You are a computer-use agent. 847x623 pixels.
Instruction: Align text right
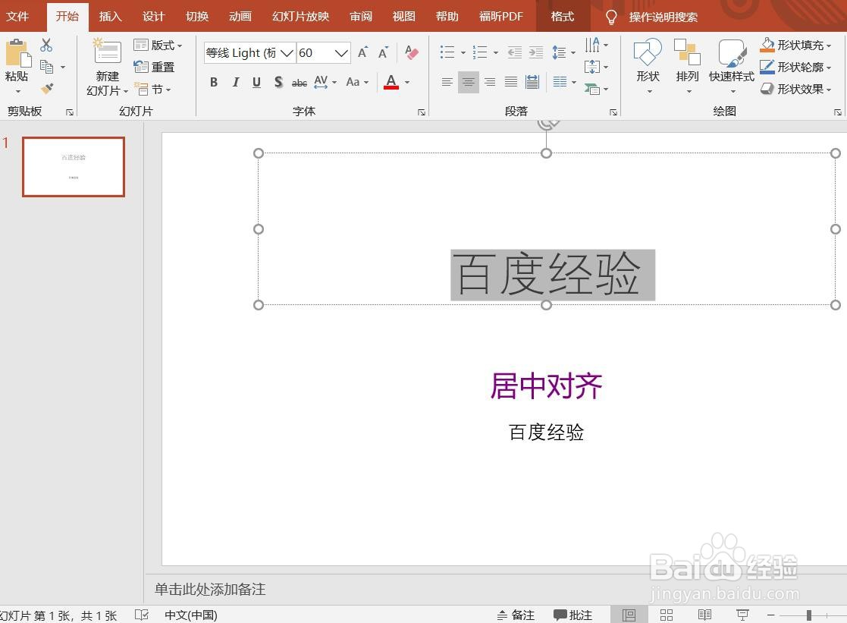coord(489,82)
